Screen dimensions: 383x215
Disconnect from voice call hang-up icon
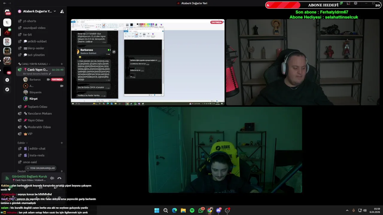point(59,178)
